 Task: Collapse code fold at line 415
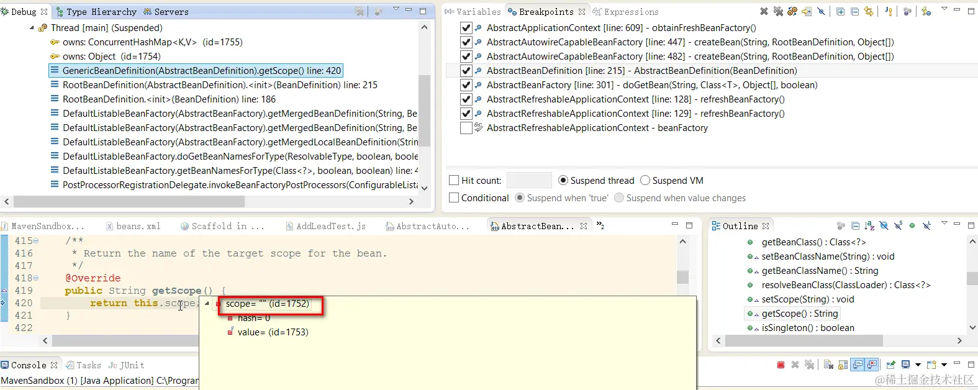(x=36, y=241)
